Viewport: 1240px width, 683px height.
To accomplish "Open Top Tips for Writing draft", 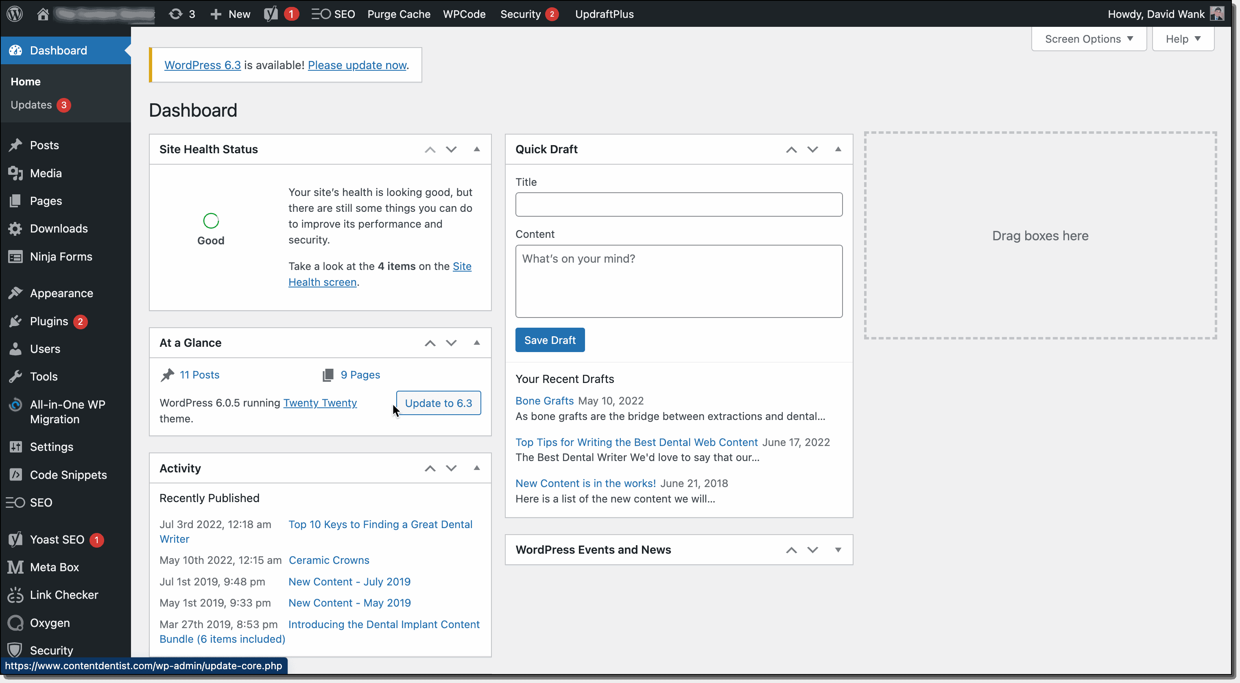I will 636,442.
